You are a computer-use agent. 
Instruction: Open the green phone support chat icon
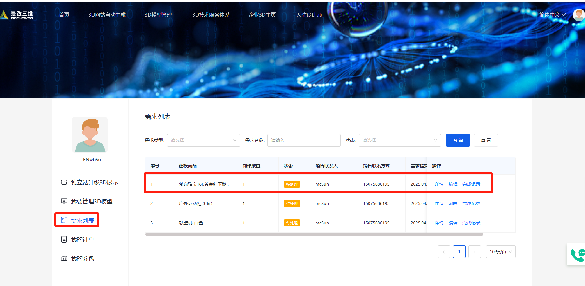click(577, 255)
